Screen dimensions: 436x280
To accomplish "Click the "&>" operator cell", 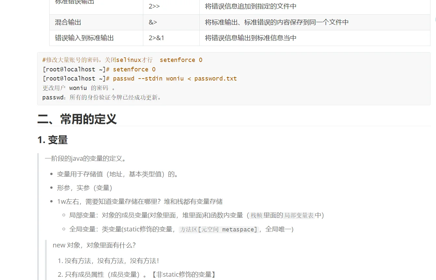I will [171, 22].
